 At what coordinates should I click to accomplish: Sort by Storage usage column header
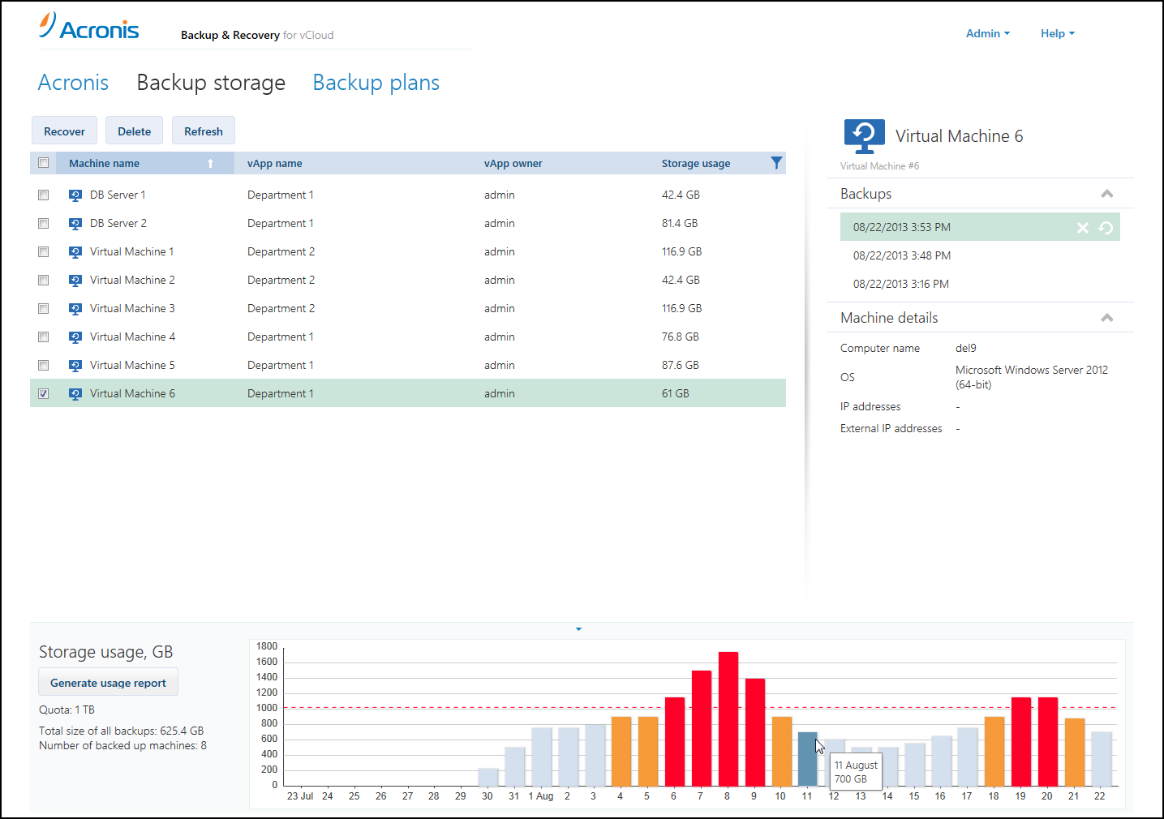pyautogui.click(x=696, y=163)
